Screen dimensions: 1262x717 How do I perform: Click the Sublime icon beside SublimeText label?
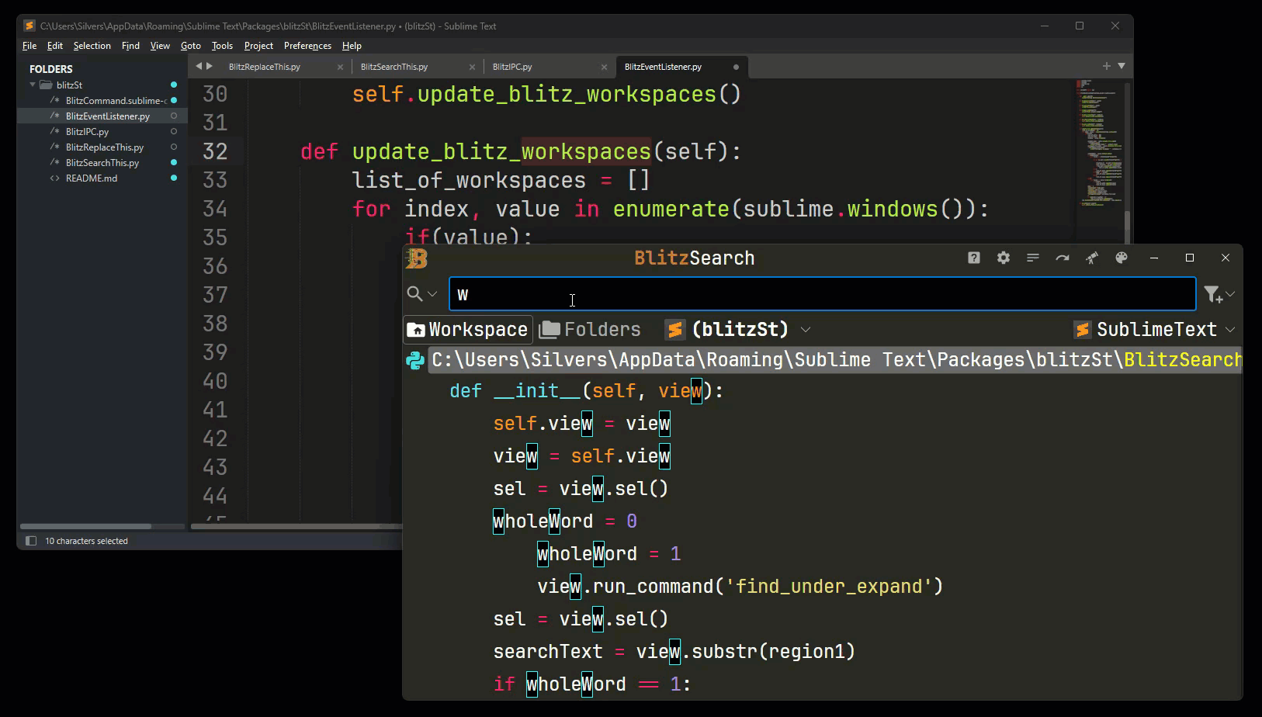click(x=1083, y=330)
